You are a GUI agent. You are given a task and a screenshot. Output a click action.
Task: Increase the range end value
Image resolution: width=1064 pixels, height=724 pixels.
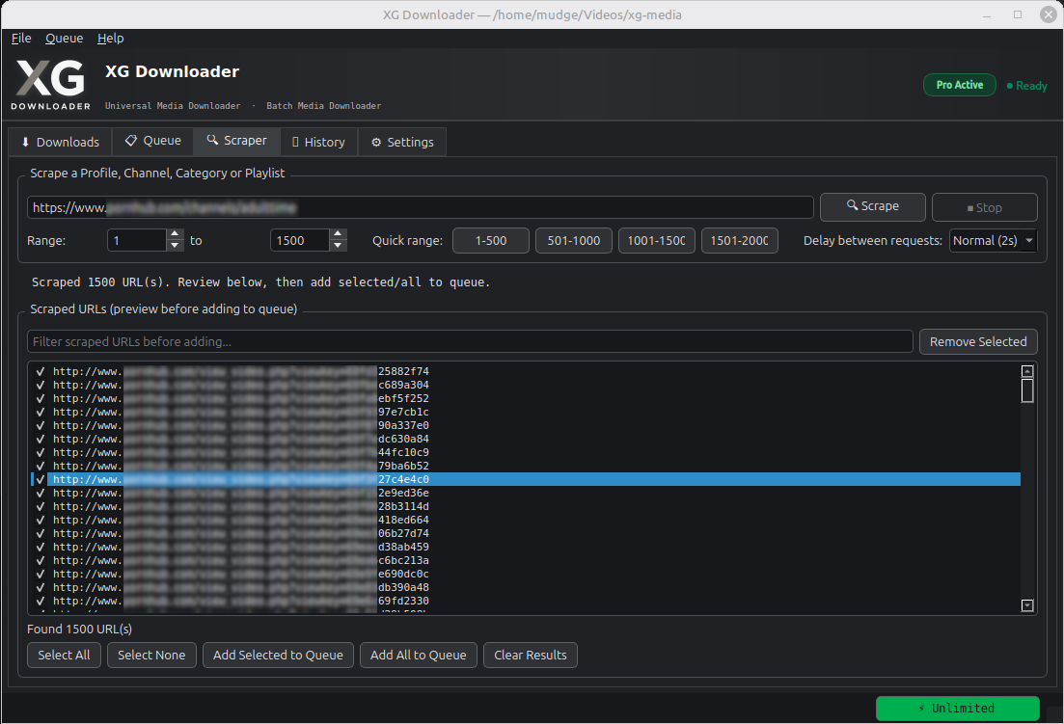tap(338, 234)
